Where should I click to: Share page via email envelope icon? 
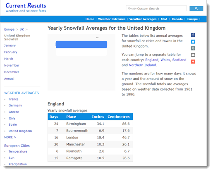(x=193, y=55)
